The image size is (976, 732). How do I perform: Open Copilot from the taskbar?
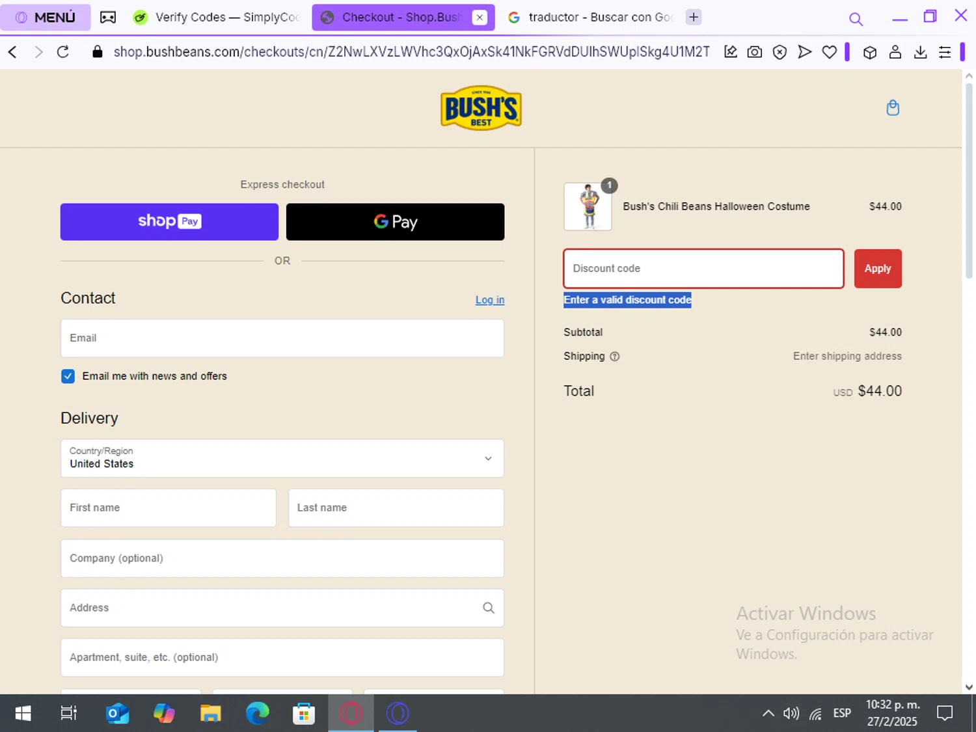point(164,713)
